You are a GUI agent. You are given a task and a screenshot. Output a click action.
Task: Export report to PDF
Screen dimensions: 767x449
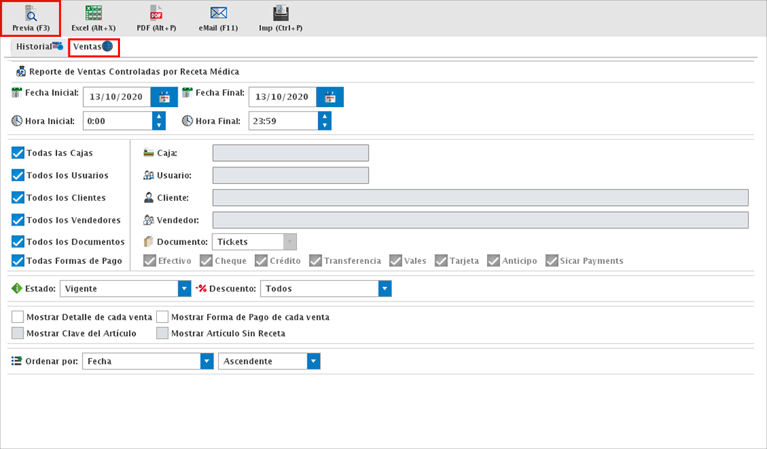pyautogui.click(x=156, y=18)
